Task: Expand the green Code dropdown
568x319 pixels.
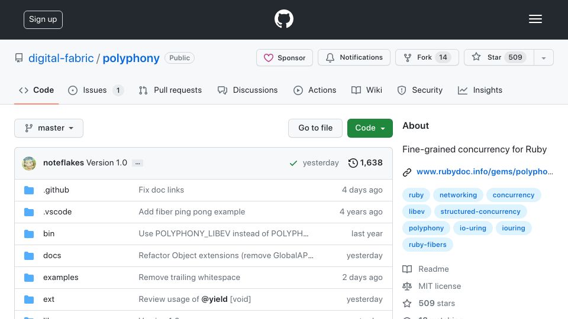Action: 370,128
